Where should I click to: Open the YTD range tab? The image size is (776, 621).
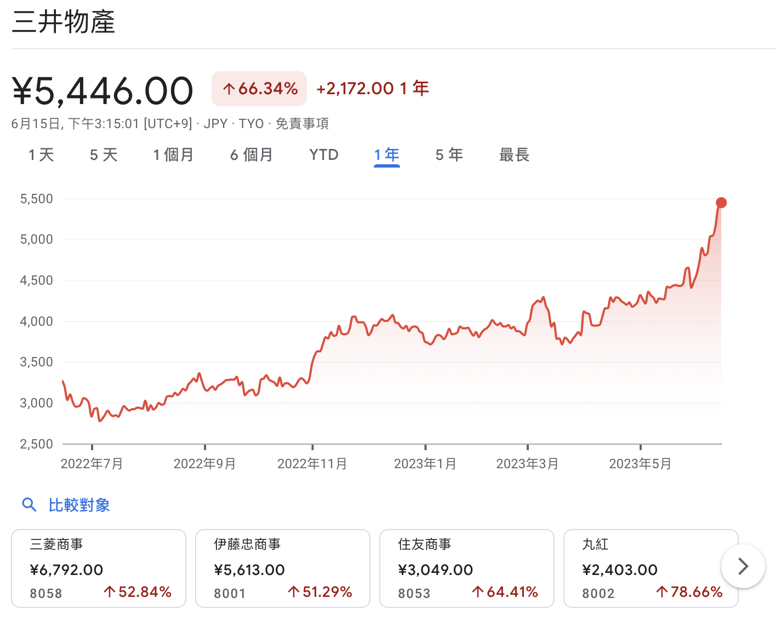(324, 155)
